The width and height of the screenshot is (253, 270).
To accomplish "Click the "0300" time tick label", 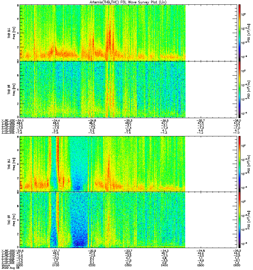I will pos(128,265).
